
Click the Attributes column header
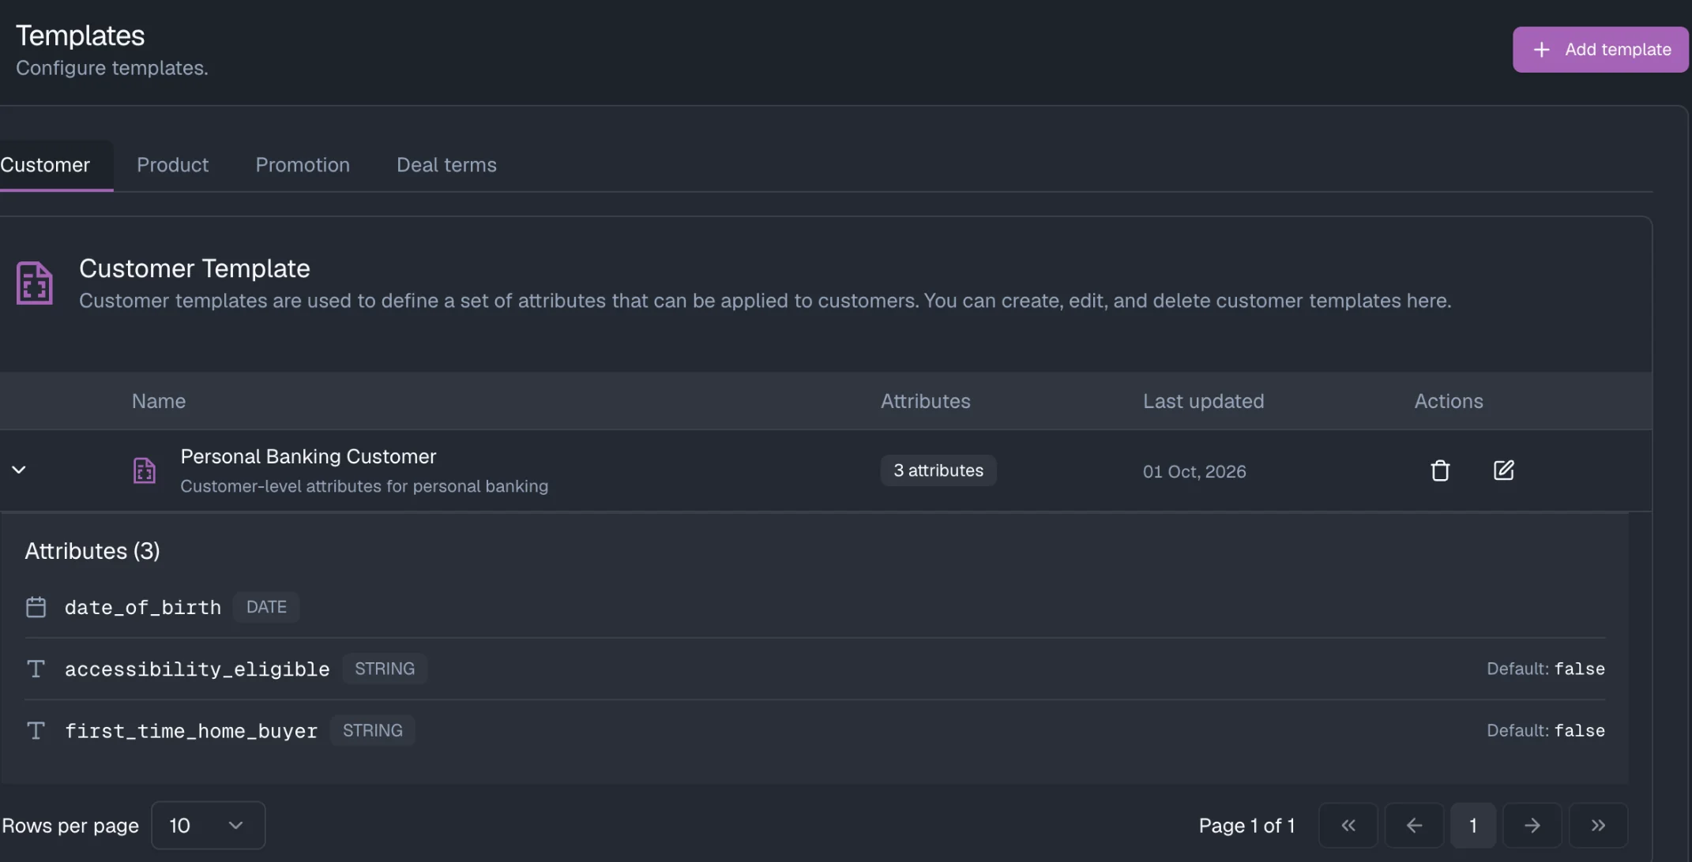(925, 401)
